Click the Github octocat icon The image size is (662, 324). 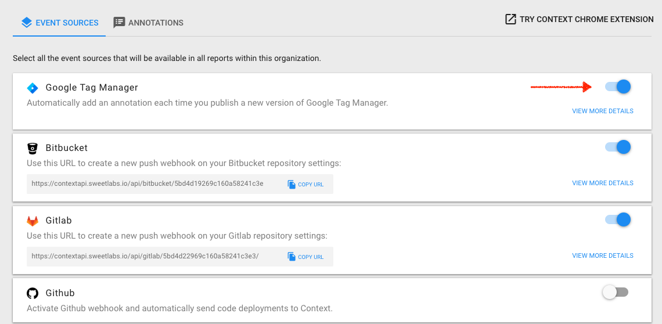click(x=33, y=293)
